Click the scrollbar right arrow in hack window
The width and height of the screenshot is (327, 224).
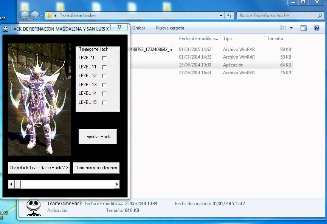[117, 184]
